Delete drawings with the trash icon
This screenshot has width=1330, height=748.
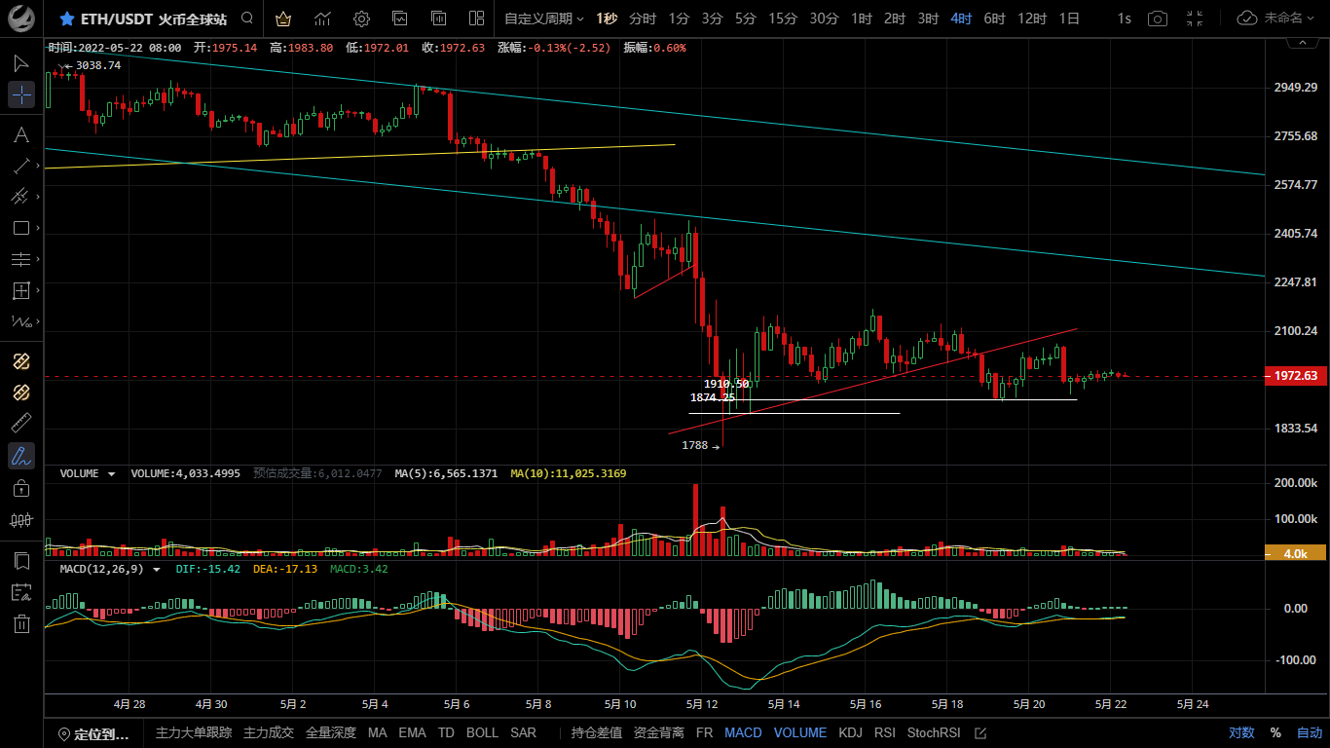click(x=20, y=623)
